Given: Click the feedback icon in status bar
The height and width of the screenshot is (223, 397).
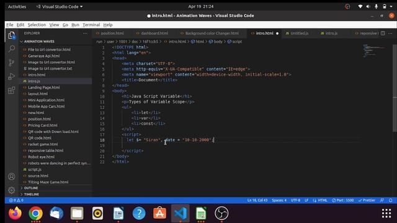Looking at the screenshot, I should pos(382,200).
